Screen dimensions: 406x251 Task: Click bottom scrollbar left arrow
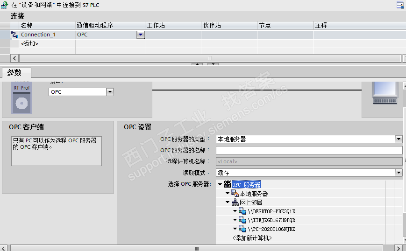[x=3, y=248]
